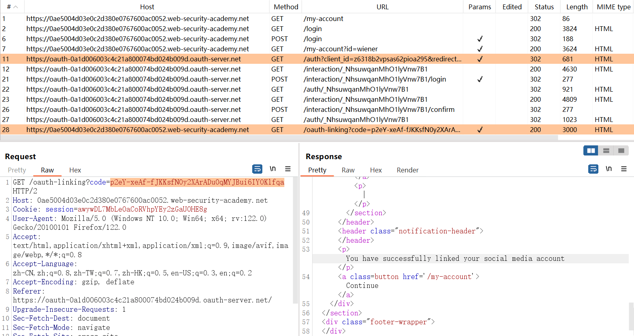Click the highlighted code parameter value in request
Image resolution: width=634 pixels, height=336 pixels.
pos(197,182)
